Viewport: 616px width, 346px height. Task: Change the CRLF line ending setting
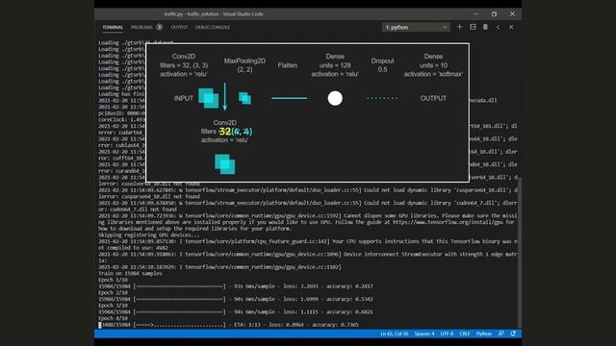(465, 334)
